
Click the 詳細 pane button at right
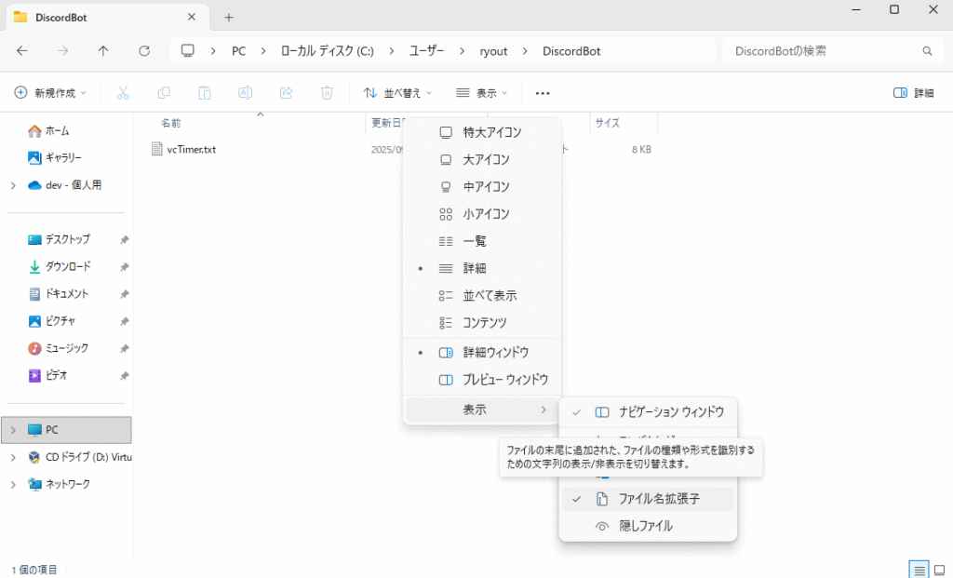[913, 93]
